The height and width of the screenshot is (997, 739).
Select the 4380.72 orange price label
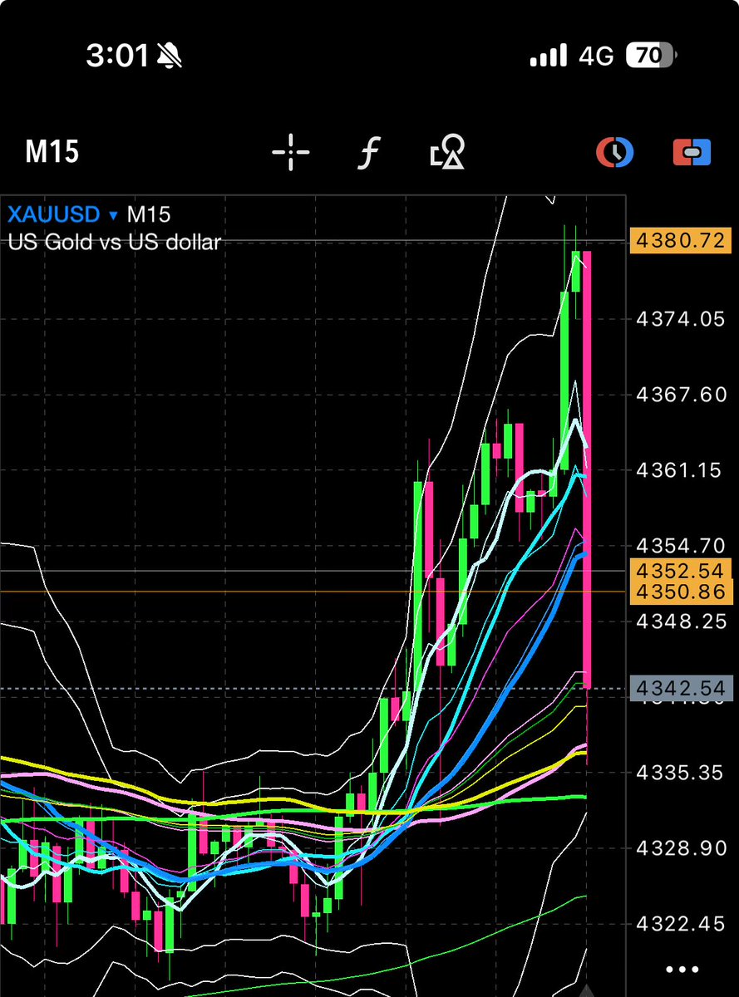(x=681, y=241)
